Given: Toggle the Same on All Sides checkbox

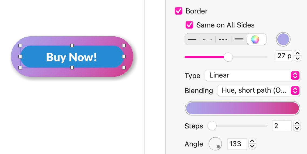Looking at the screenshot, I should coord(189,25).
